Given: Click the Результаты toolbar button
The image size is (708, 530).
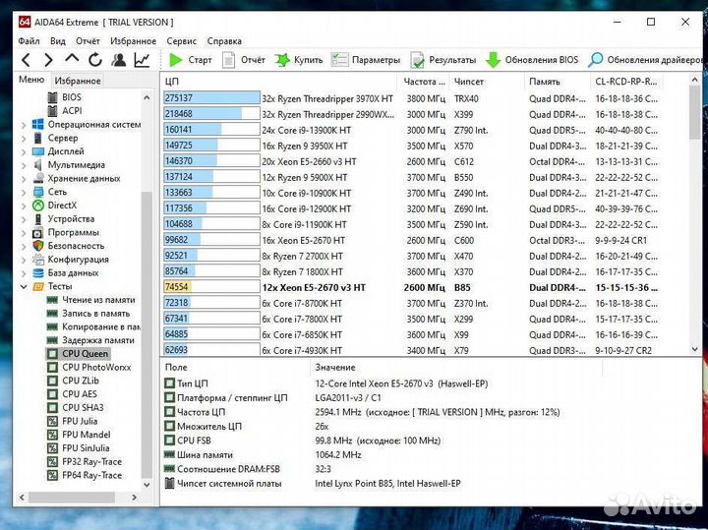Looking at the screenshot, I should coord(442,60).
